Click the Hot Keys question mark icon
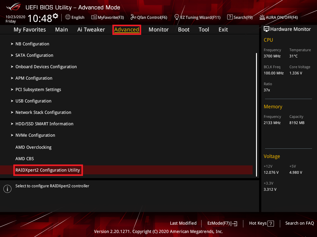The height and width of the screenshot is (237, 317). click(x=271, y=223)
